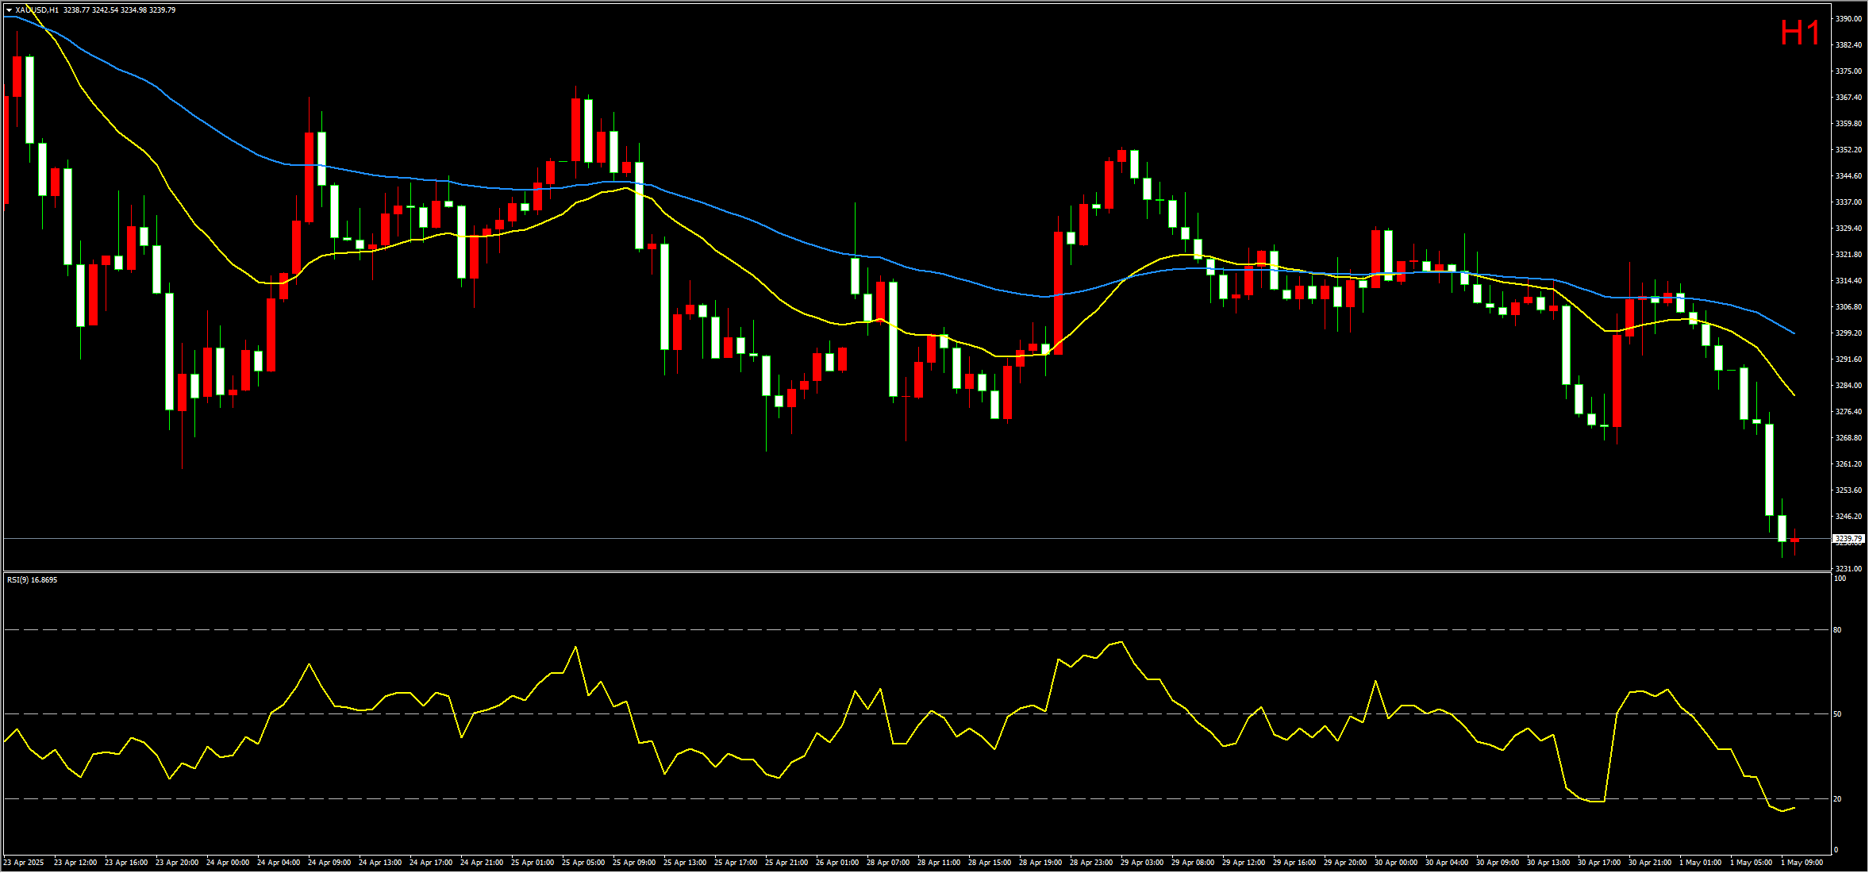Viewport: 1869px width, 873px height.
Task: Click the 24 Apr 09:00 time label
Action: pos(329,863)
